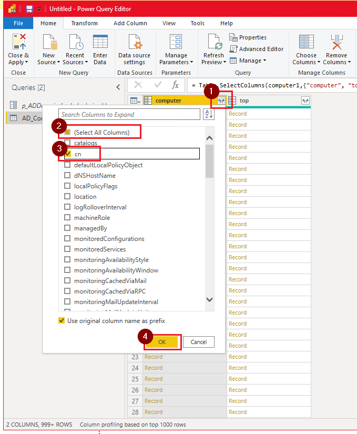Viewport: 357px width, 434px height.
Task: Switch to the Tools tab
Action: pyautogui.click(x=198, y=23)
